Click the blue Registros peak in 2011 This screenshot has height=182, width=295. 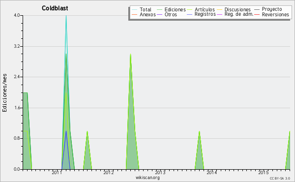[x=66, y=131]
